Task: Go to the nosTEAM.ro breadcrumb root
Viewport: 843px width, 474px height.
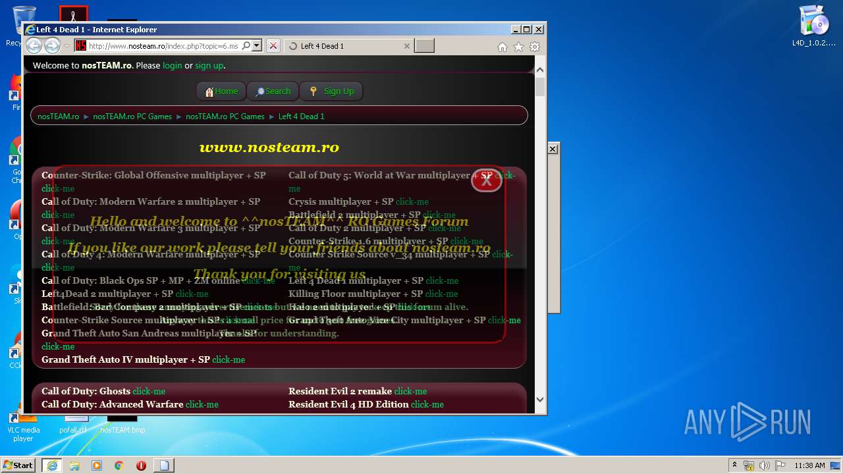Action: pos(58,117)
